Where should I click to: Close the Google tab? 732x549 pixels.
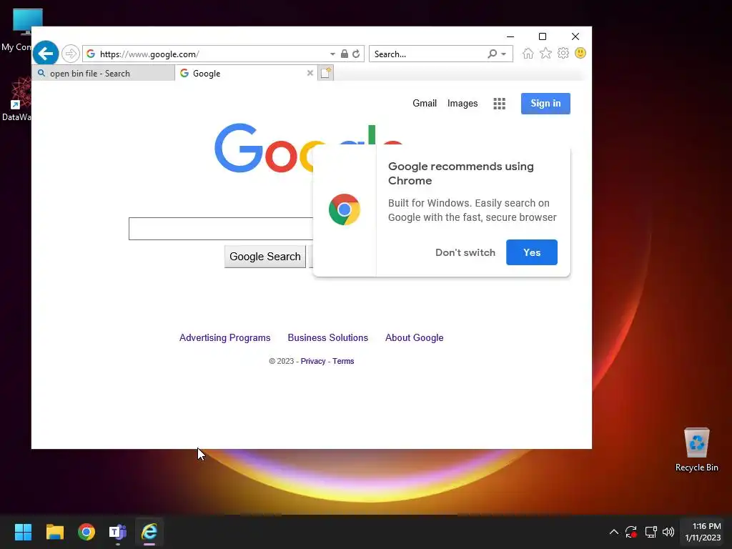(310, 74)
